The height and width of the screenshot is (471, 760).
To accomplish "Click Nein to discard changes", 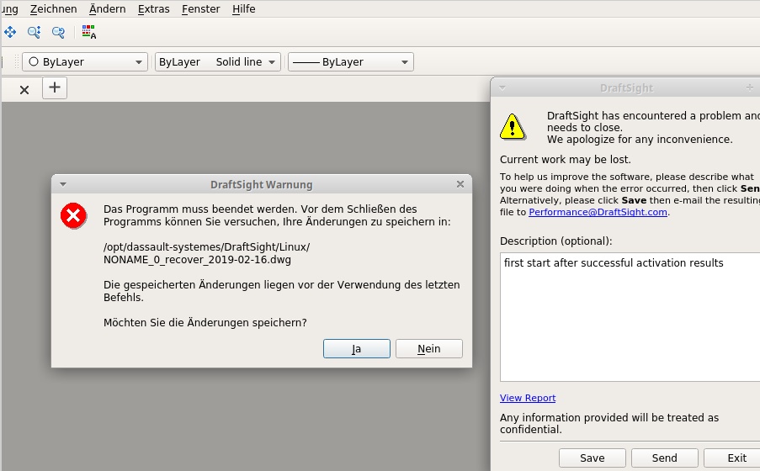I will pos(429,349).
